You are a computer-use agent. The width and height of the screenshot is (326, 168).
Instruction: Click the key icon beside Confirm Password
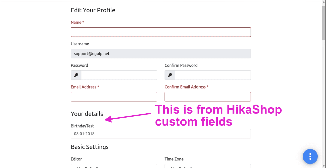pos(170,75)
